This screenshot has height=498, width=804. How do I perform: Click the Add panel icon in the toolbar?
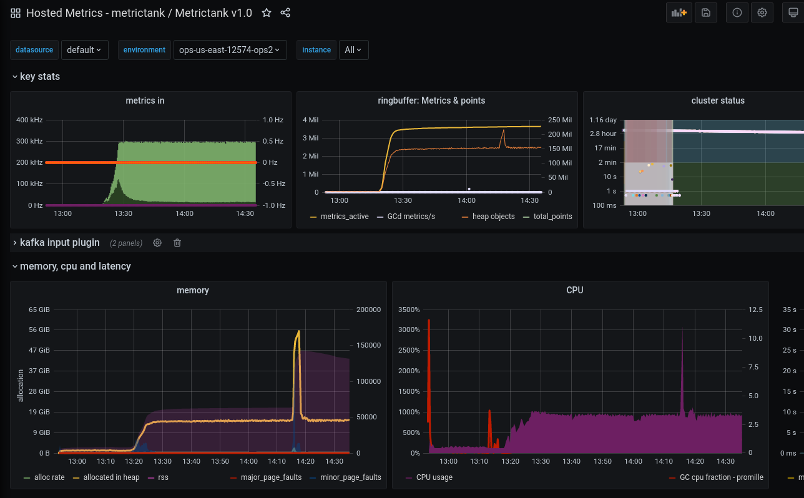(x=679, y=12)
